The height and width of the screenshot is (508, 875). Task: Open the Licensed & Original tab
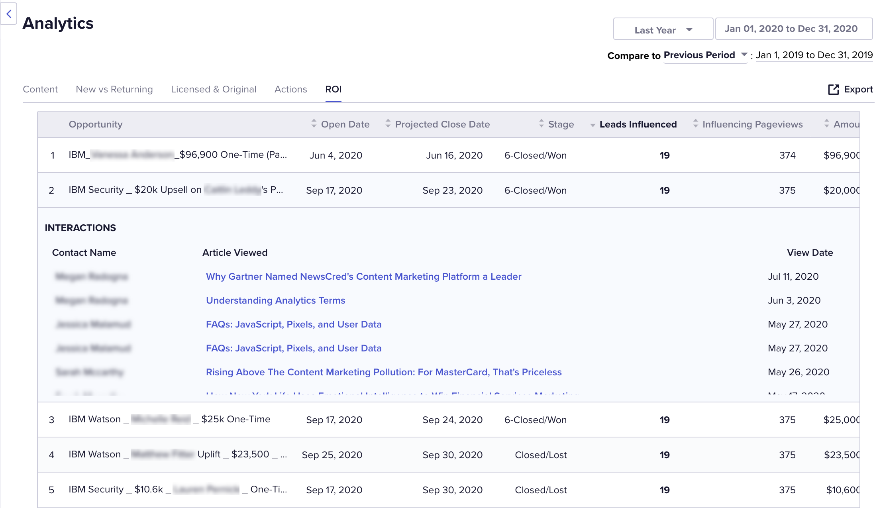[x=214, y=89]
